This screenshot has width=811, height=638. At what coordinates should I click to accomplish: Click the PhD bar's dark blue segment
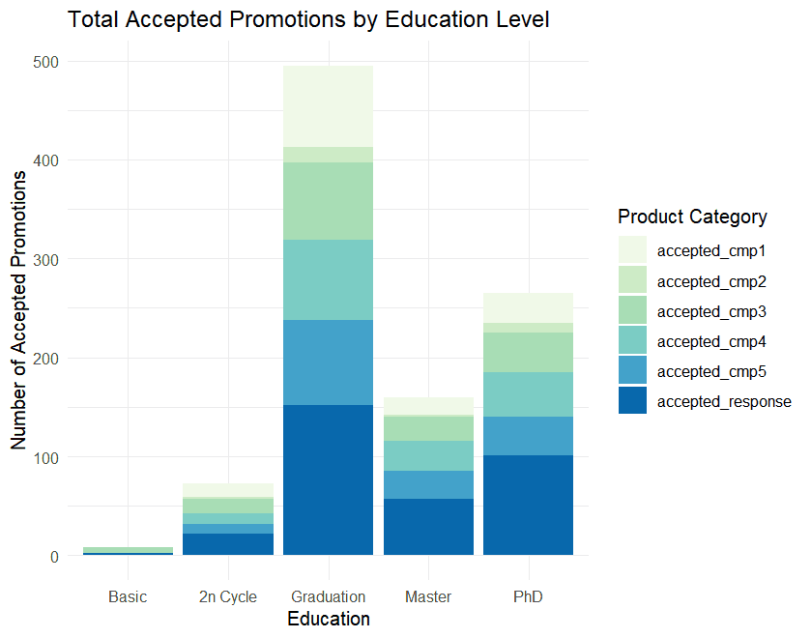[x=528, y=505]
